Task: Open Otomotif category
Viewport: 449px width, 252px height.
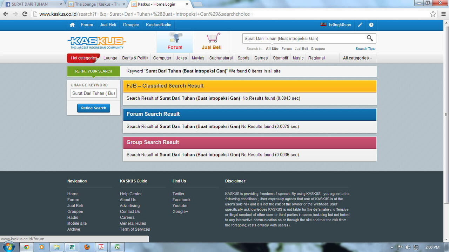Action: click(280, 58)
